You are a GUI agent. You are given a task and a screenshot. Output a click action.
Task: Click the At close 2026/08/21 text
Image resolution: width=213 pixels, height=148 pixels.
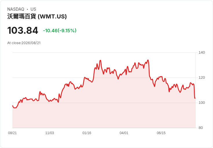tap(24, 43)
